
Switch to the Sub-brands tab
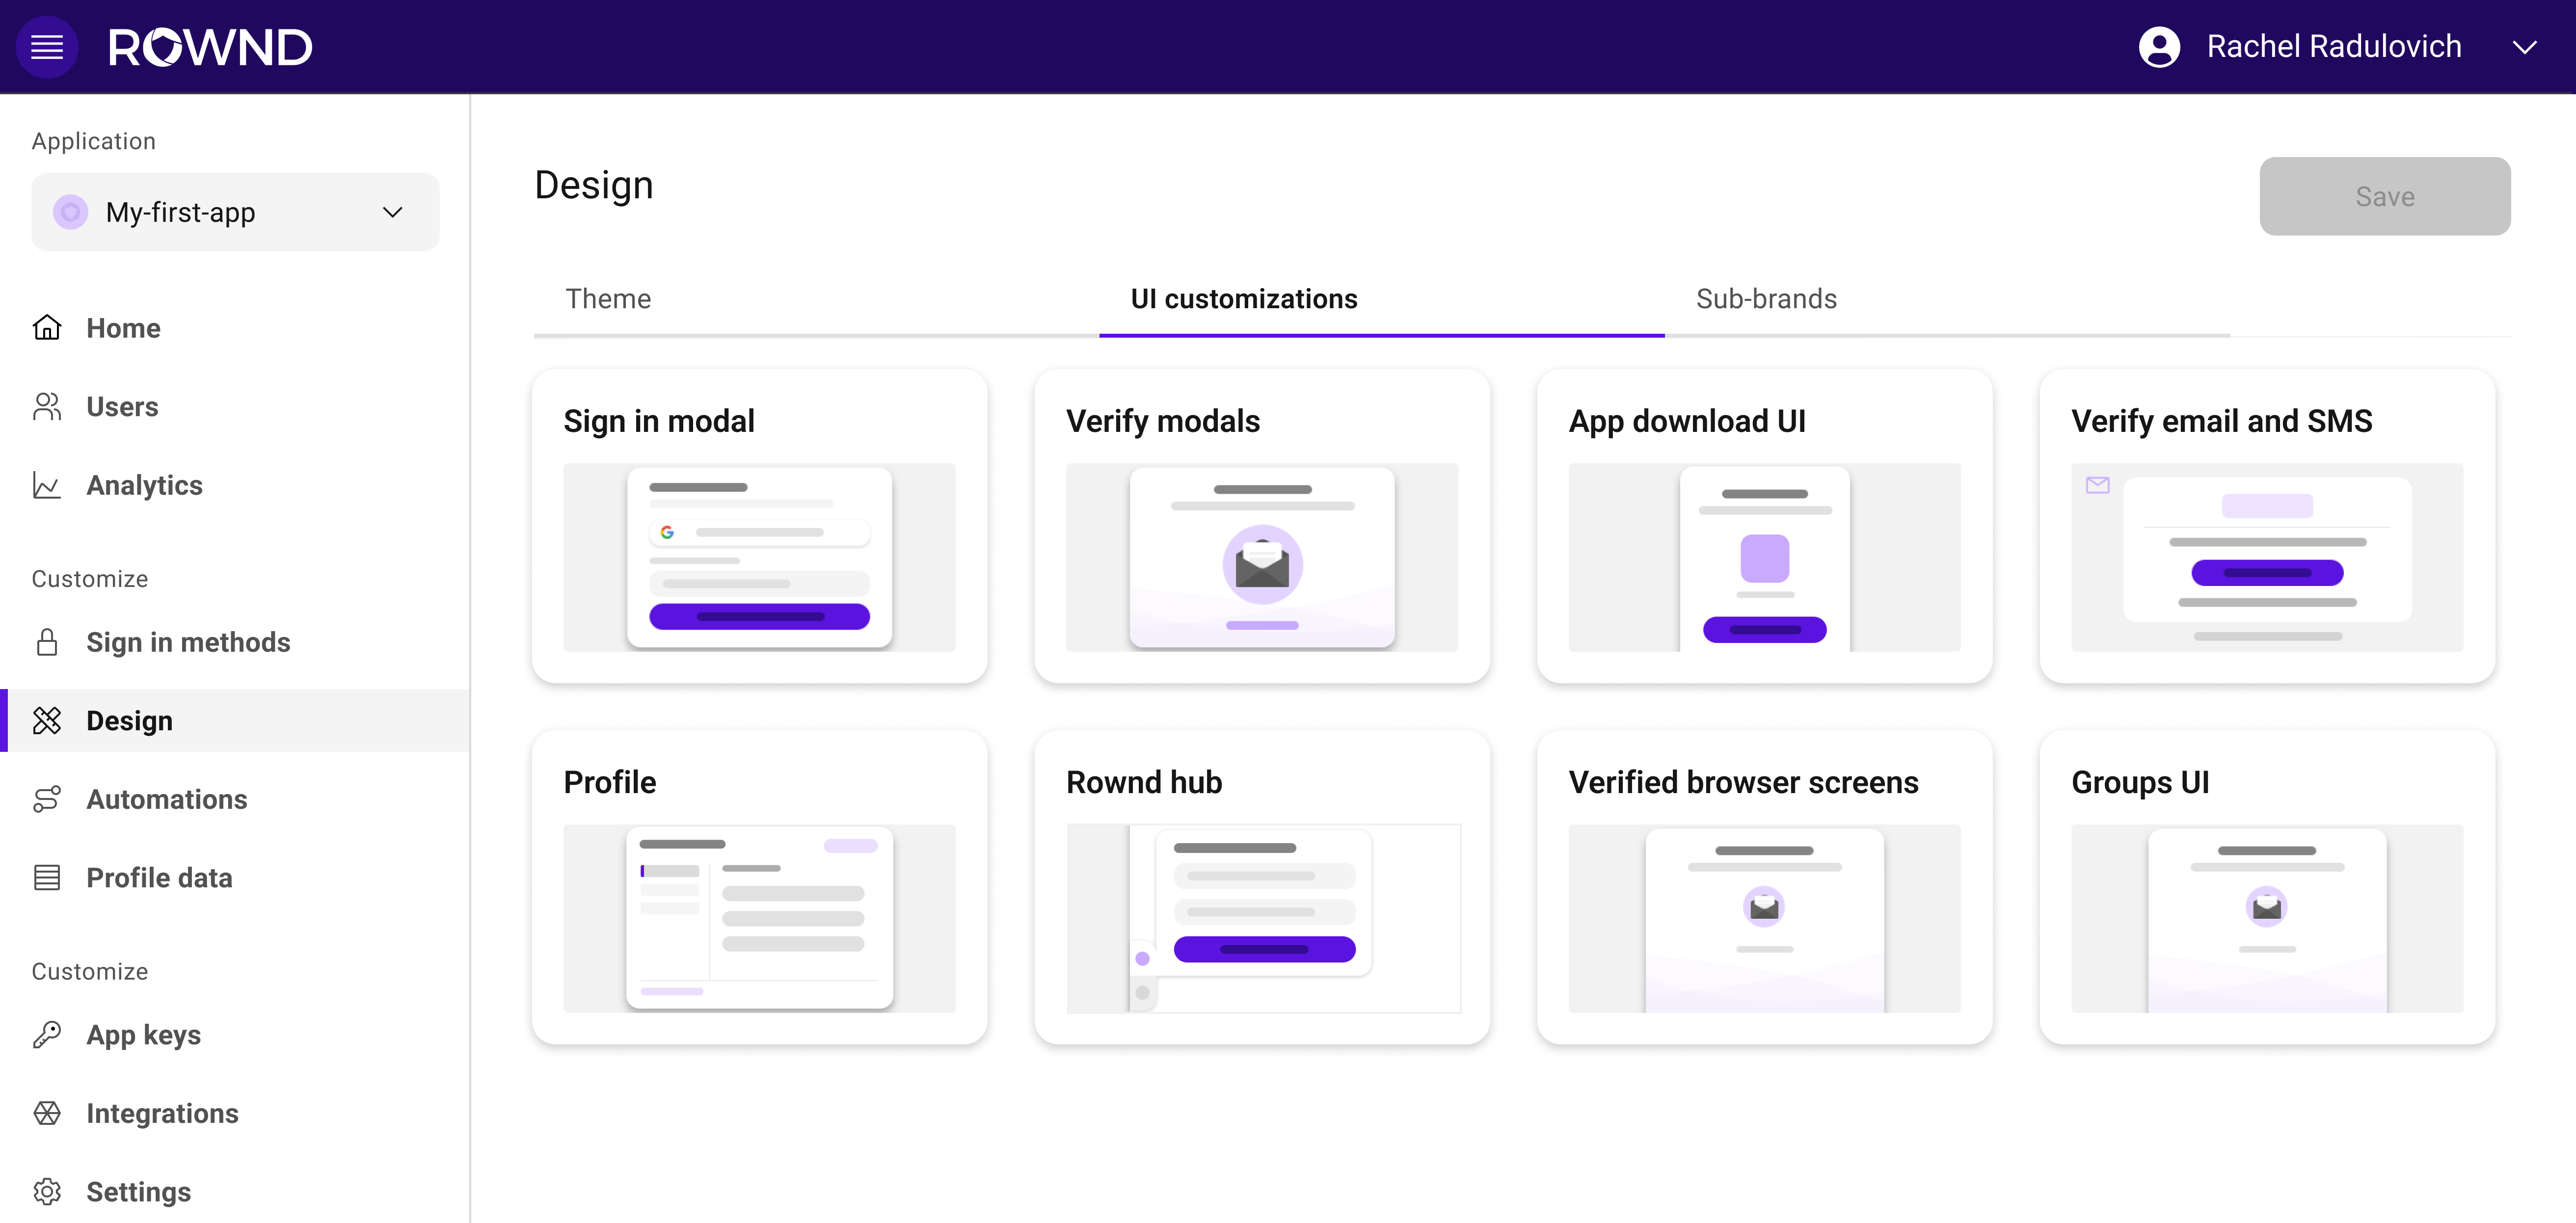[1766, 299]
